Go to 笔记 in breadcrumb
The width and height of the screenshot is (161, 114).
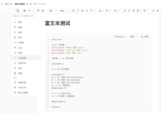[x=7, y=4]
